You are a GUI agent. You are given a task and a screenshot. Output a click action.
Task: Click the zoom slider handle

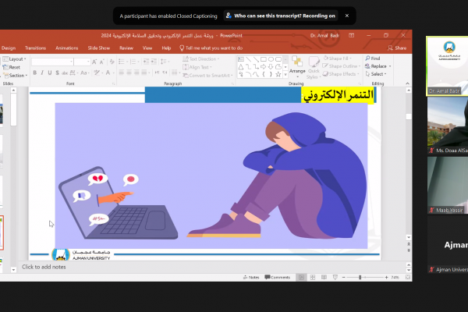pos(360,278)
